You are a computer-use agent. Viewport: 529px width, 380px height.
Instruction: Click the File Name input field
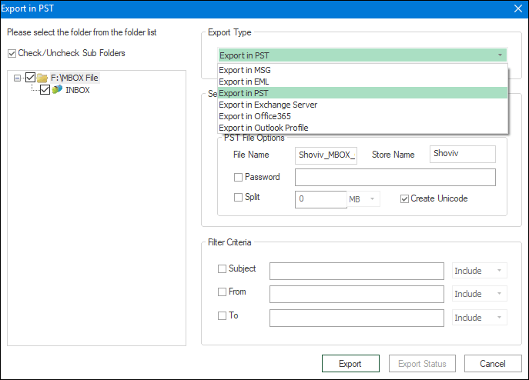pyautogui.click(x=326, y=155)
